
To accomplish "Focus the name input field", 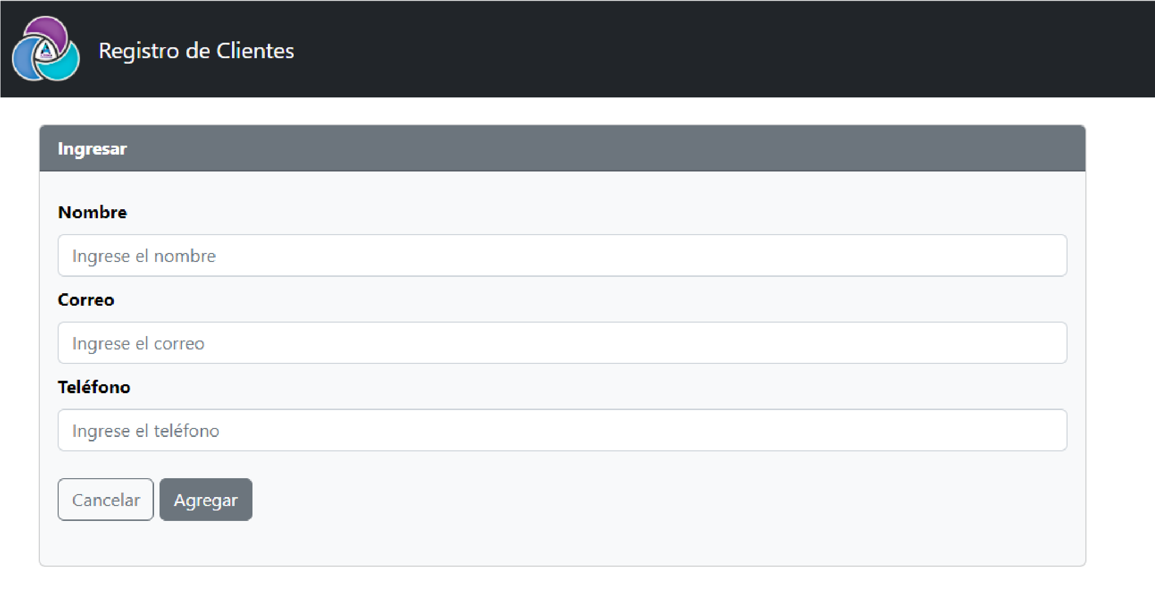I will [562, 255].
